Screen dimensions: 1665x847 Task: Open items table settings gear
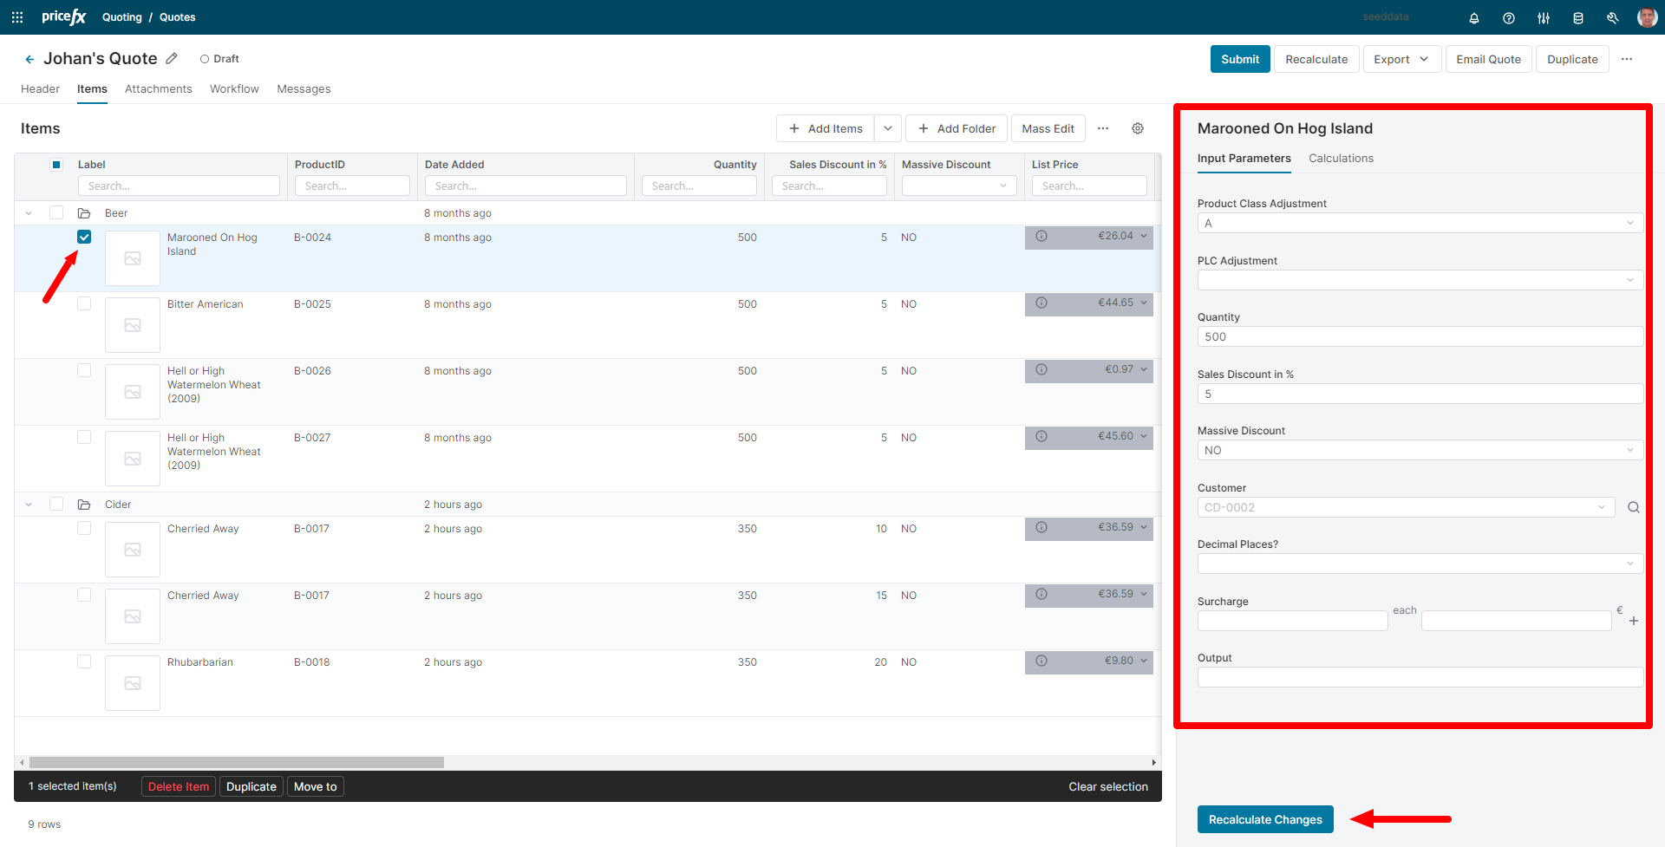coord(1137,128)
